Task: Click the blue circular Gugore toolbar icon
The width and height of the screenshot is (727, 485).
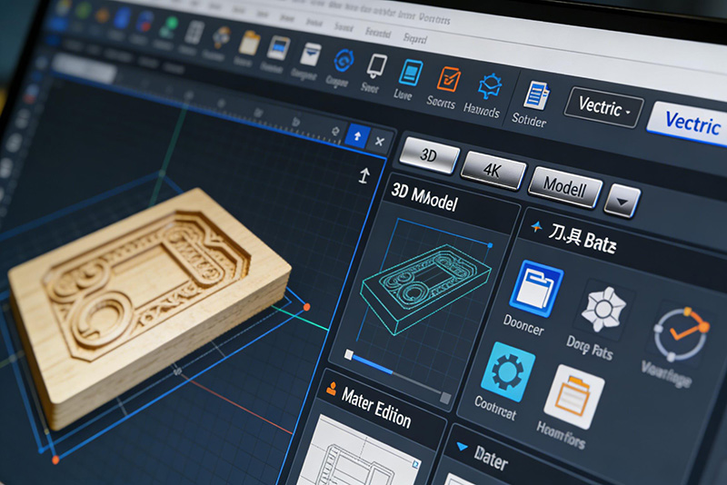Action: (344, 60)
